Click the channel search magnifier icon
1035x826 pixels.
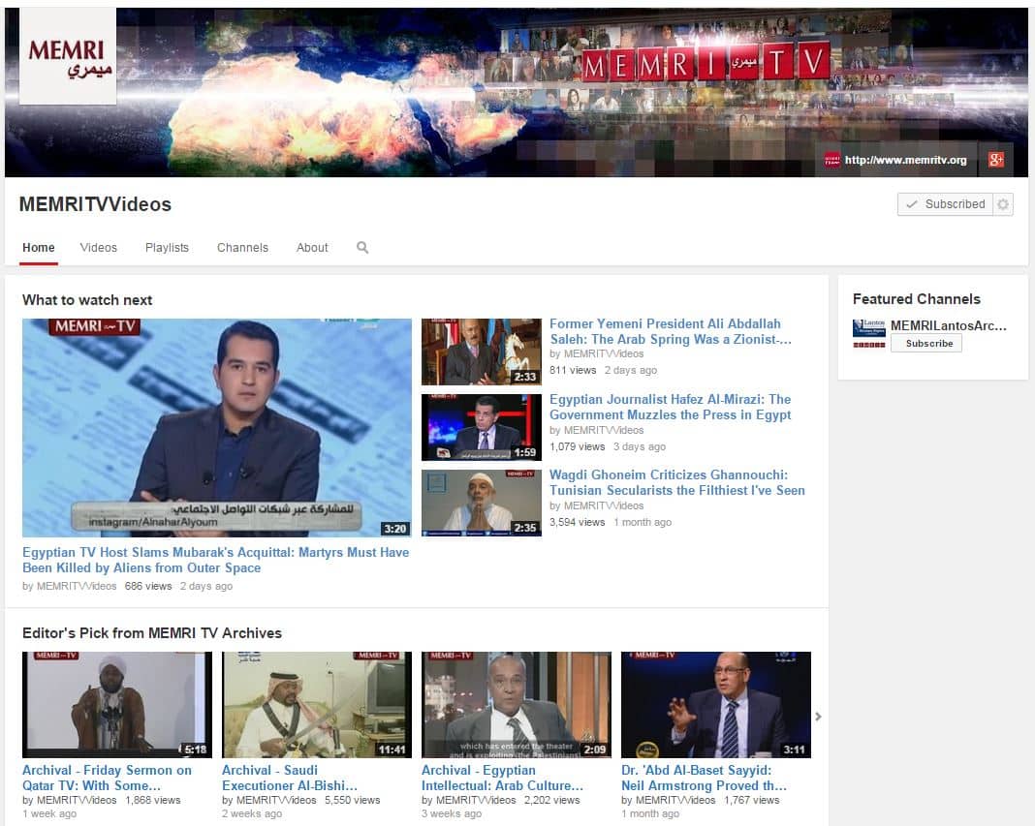pyautogui.click(x=362, y=247)
